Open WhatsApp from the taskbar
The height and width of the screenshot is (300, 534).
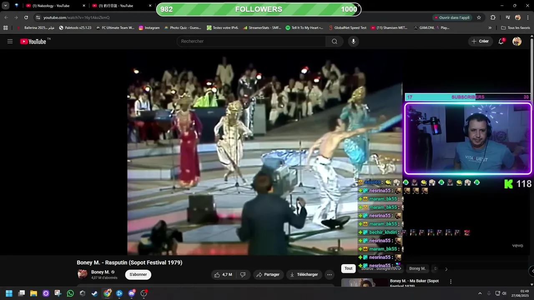tap(70, 293)
